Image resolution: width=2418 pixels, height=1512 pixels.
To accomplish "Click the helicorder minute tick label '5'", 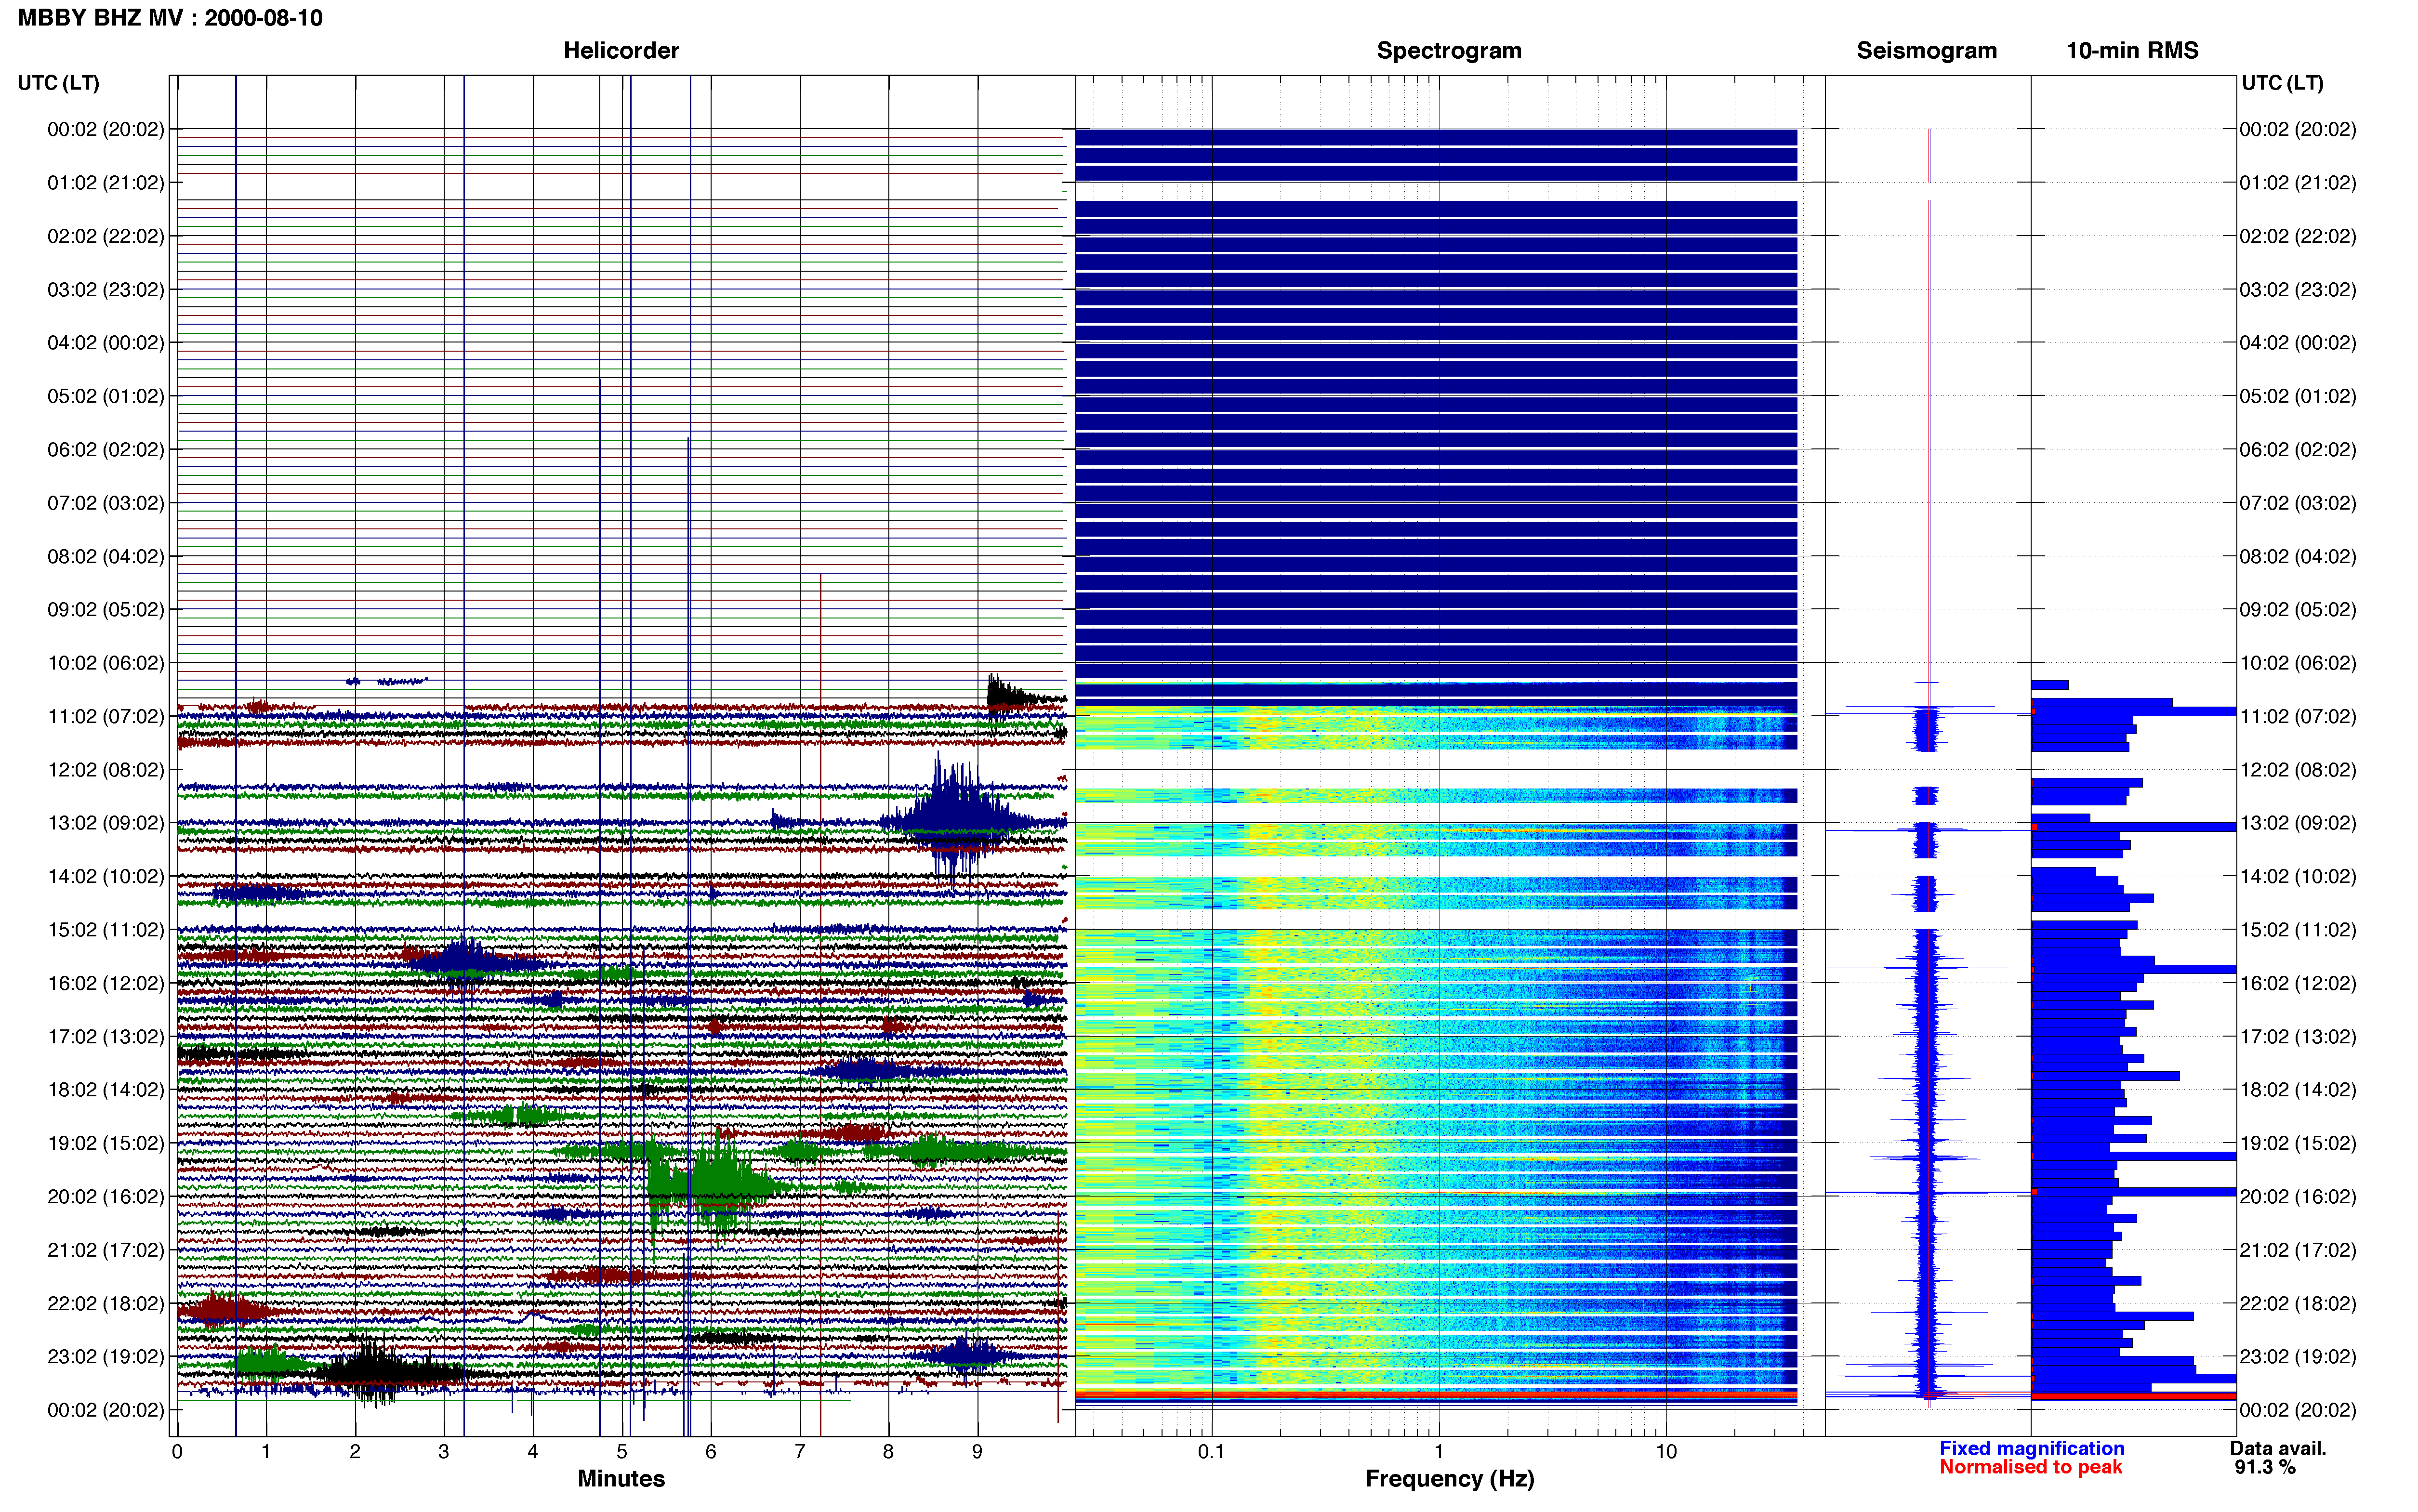I will pos(622,1451).
